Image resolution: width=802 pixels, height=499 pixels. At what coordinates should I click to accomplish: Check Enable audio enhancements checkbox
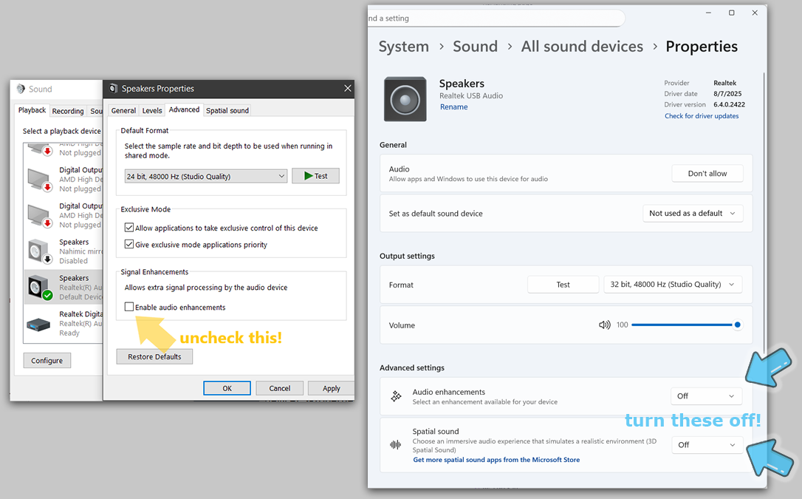[x=129, y=307]
